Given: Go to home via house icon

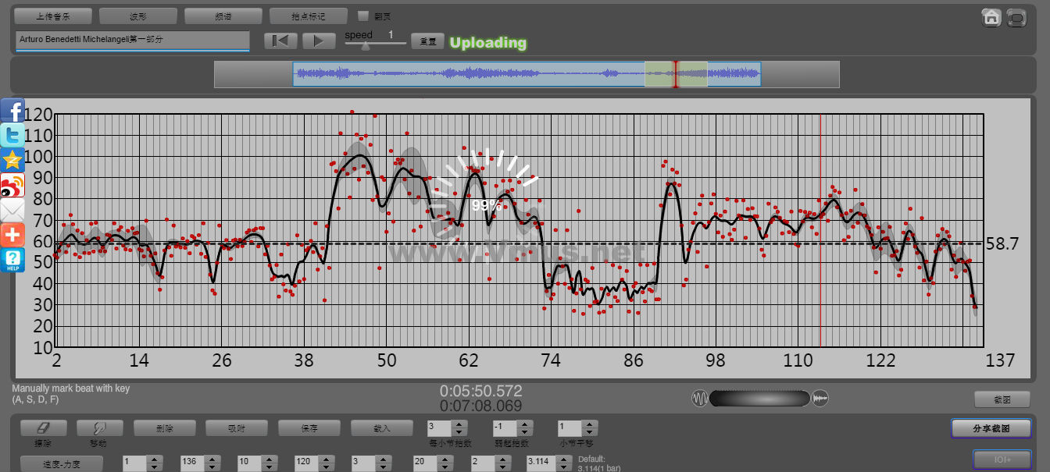Looking at the screenshot, I should 991,18.
